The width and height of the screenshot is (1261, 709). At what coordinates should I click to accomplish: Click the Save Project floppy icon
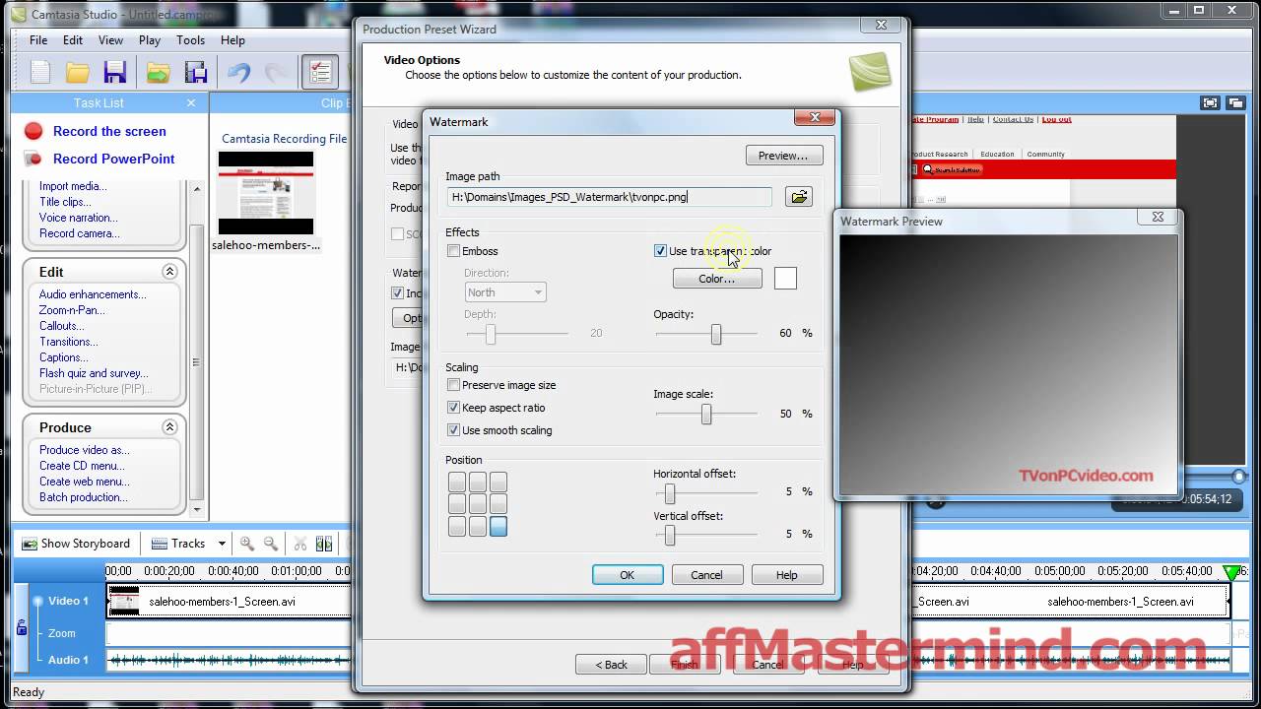coord(115,73)
